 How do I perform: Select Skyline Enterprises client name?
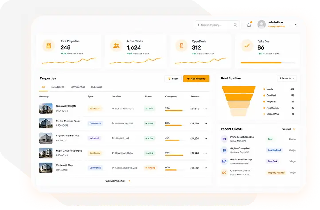pos(240,148)
